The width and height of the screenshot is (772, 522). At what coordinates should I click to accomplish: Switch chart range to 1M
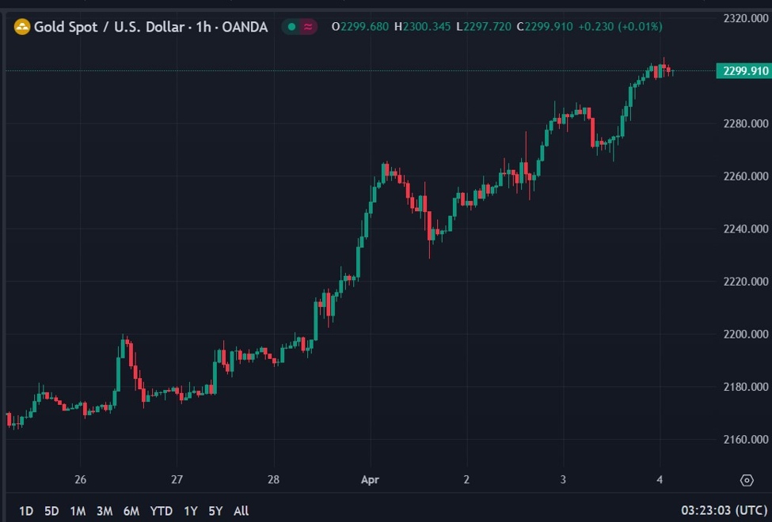click(x=78, y=511)
